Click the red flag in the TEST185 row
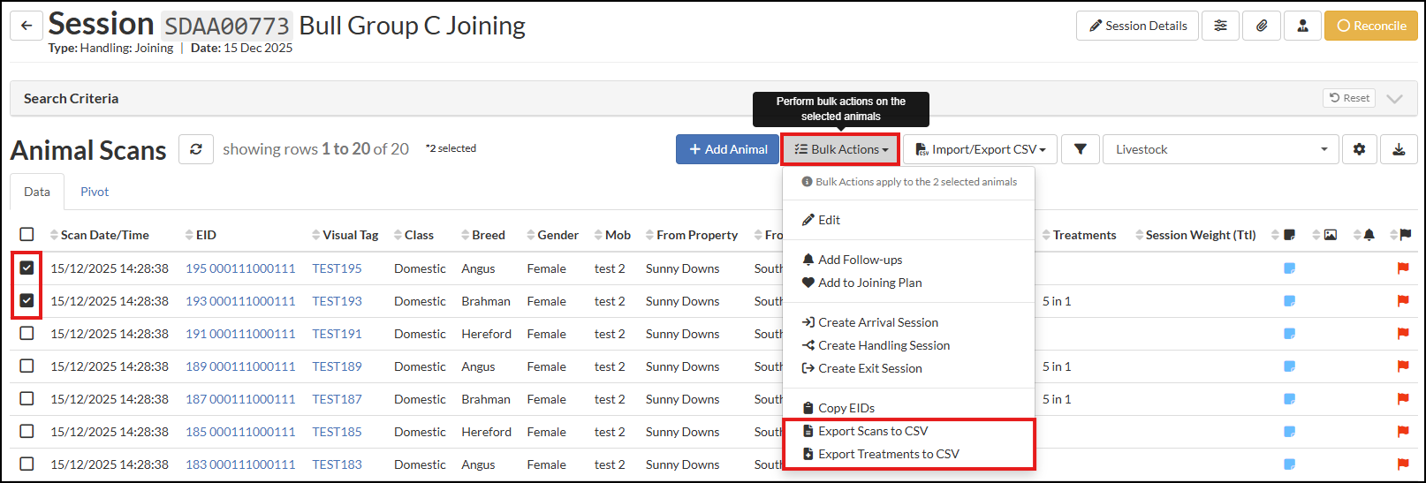Image resolution: width=1426 pixels, height=483 pixels. 1402,432
